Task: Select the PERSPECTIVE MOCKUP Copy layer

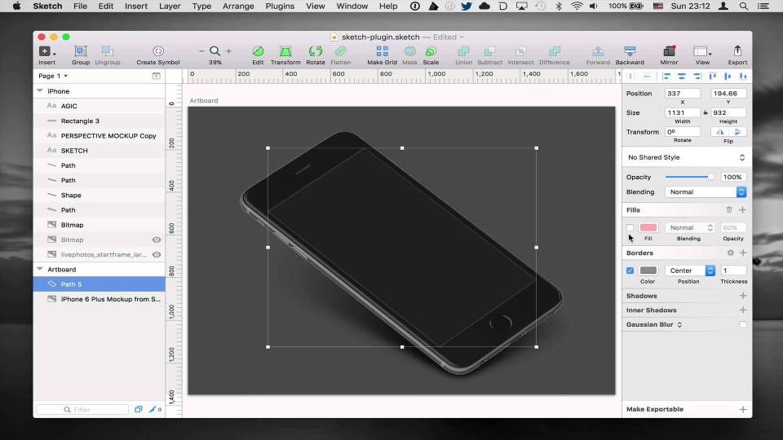Action: click(x=108, y=136)
